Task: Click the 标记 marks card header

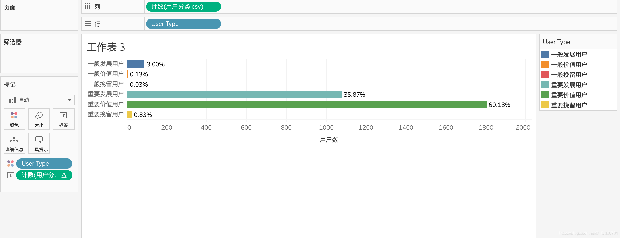Action: pyautogui.click(x=10, y=85)
